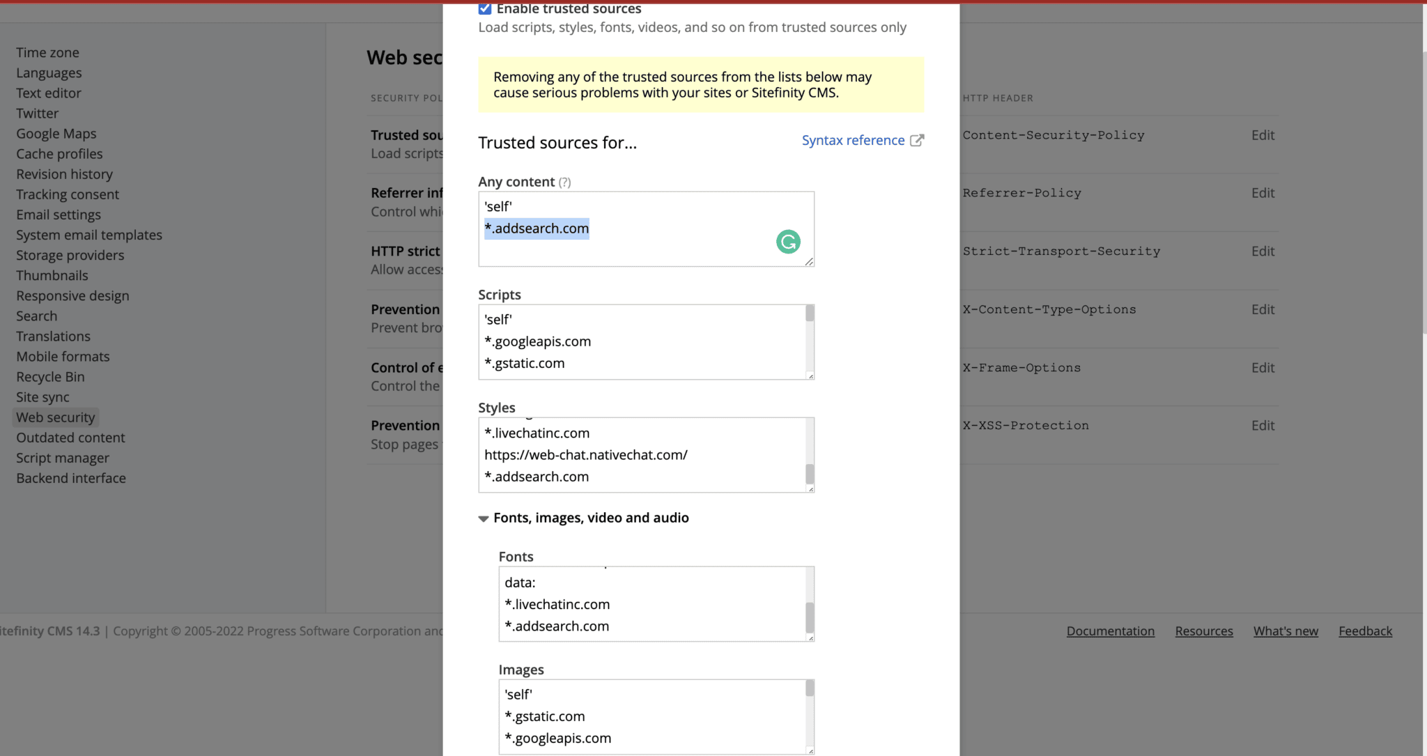This screenshot has height=756, width=1427.
Task: Click the Fonts list scrollbar thumb
Action: (810, 616)
